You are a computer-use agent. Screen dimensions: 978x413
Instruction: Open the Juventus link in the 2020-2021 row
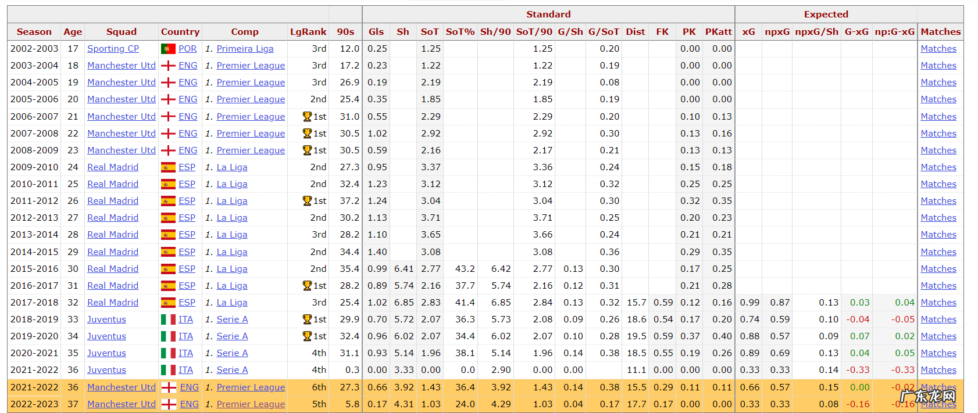click(x=106, y=353)
